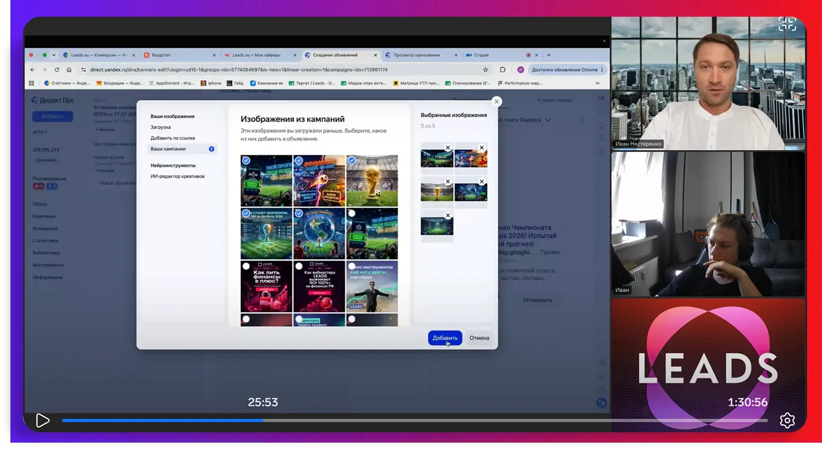Open the video player settings gear
Image resolution: width=822 pixels, height=449 pixels.
(787, 420)
